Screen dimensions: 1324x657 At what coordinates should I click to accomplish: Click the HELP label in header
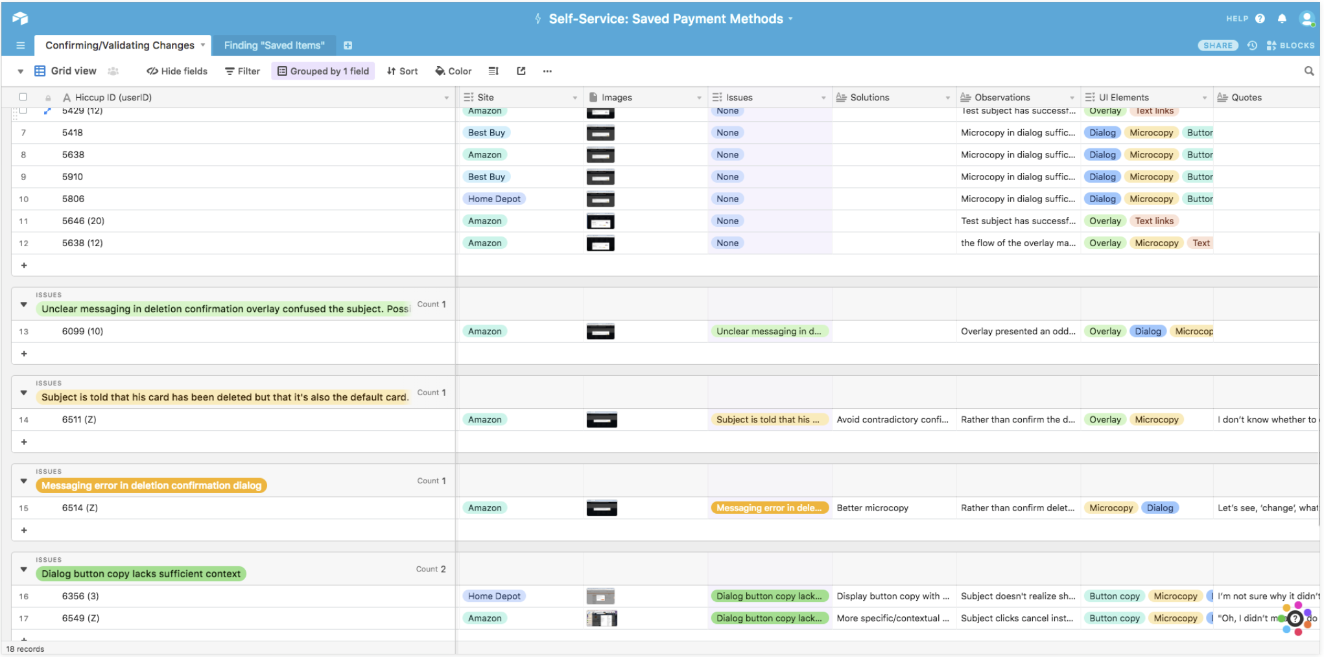(x=1237, y=19)
